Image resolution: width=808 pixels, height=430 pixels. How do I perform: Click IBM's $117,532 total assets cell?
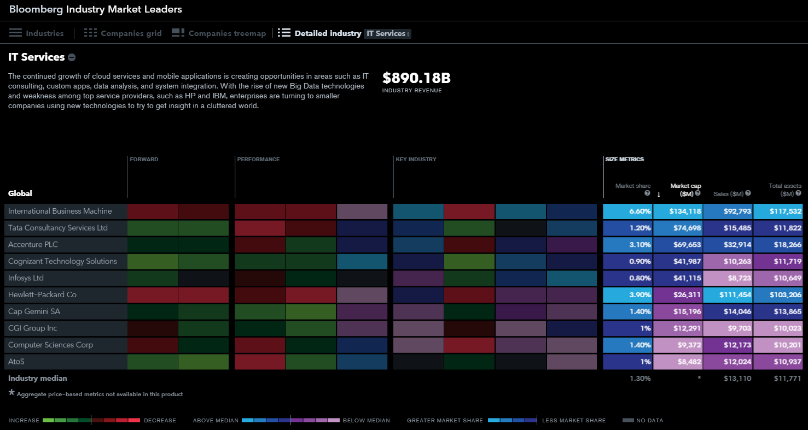click(x=778, y=211)
